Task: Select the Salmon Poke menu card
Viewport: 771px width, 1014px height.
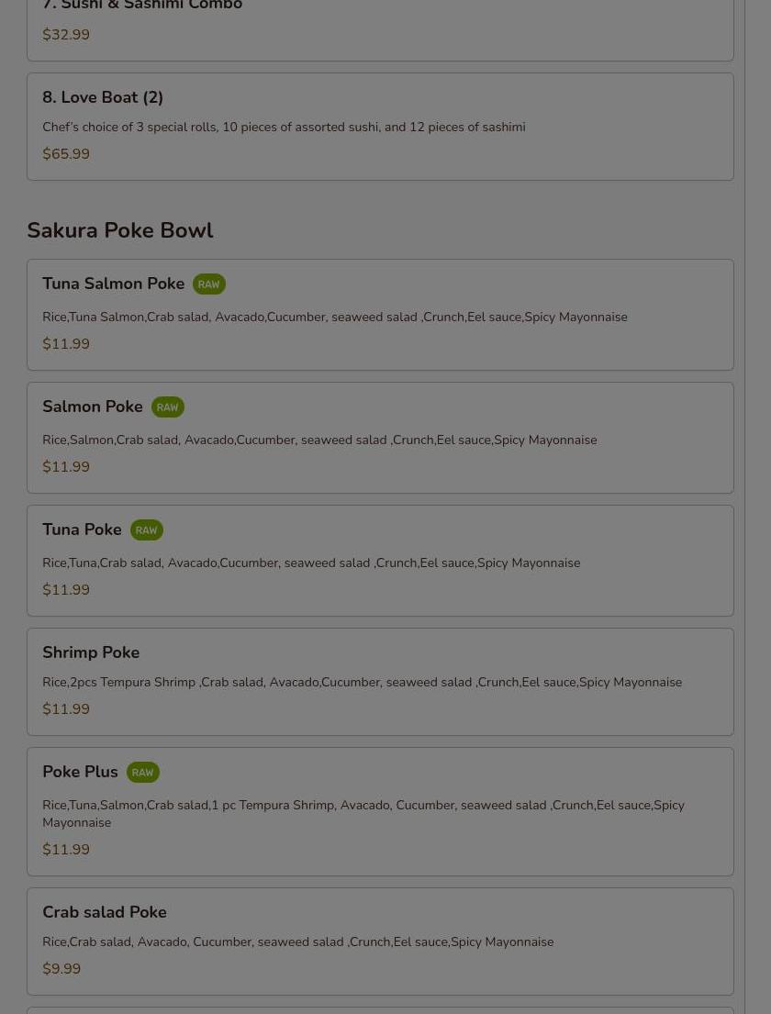Action: tap(380, 438)
